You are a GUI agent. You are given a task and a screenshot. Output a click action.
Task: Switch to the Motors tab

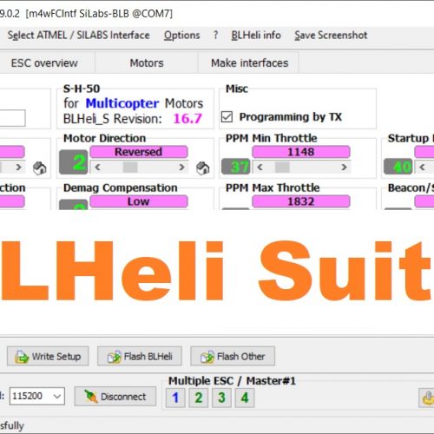pyautogui.click(x=147, y=63)
